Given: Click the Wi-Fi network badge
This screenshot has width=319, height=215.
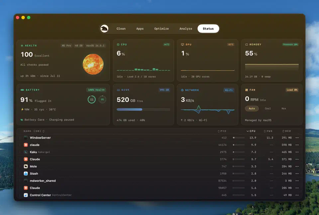Looking at the screenshot, I should click(x=229, y=90).
